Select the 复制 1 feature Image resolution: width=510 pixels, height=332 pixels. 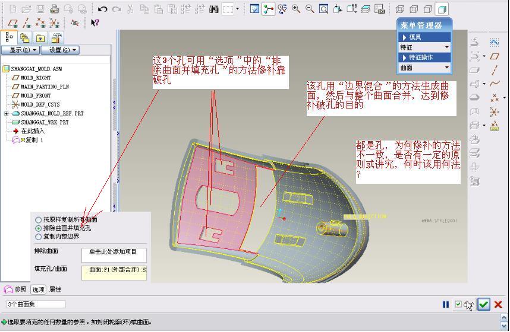[x=34, y=140]
